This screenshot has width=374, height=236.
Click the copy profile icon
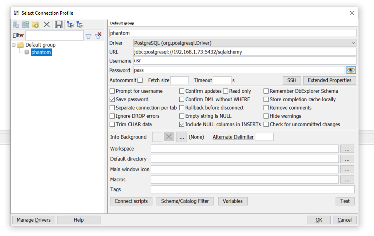click(25, 25)
